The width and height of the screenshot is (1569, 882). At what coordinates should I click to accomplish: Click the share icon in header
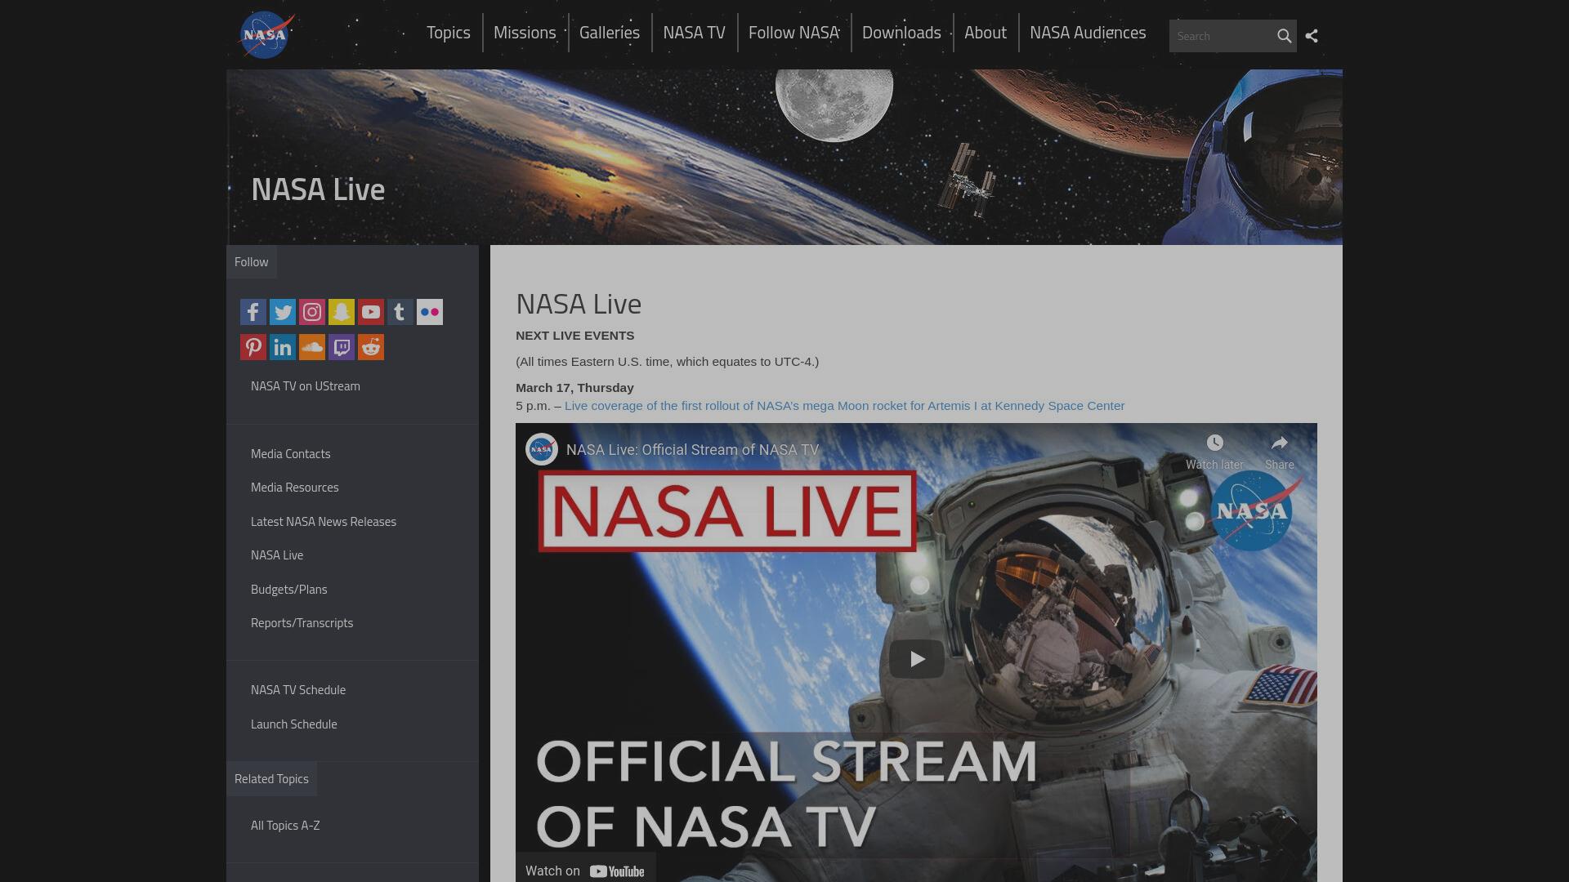point(1312,36)
